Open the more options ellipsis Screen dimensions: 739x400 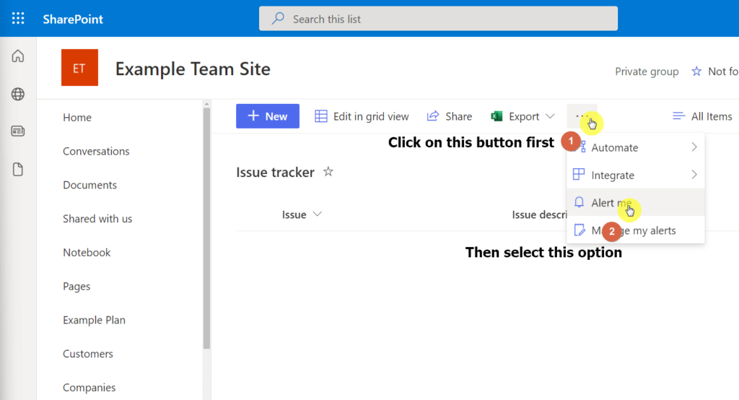[x=582, y=116]
